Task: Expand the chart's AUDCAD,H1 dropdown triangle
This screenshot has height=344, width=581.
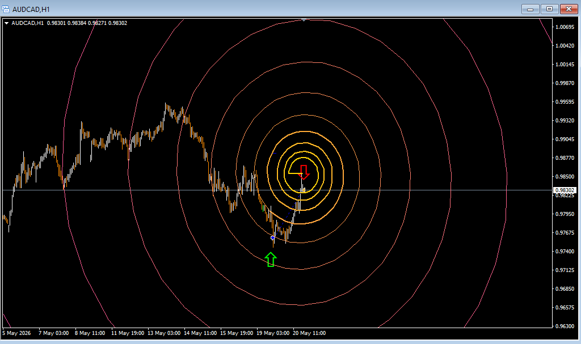Action: coord(6,23)
